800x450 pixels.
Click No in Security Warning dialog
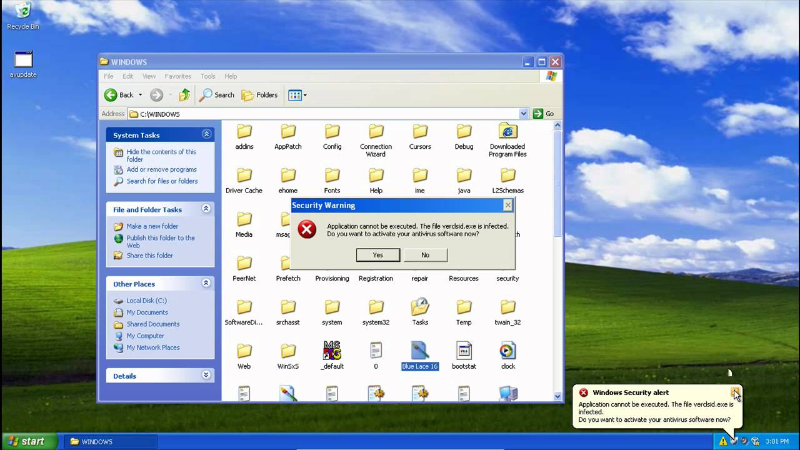point(426,255)
